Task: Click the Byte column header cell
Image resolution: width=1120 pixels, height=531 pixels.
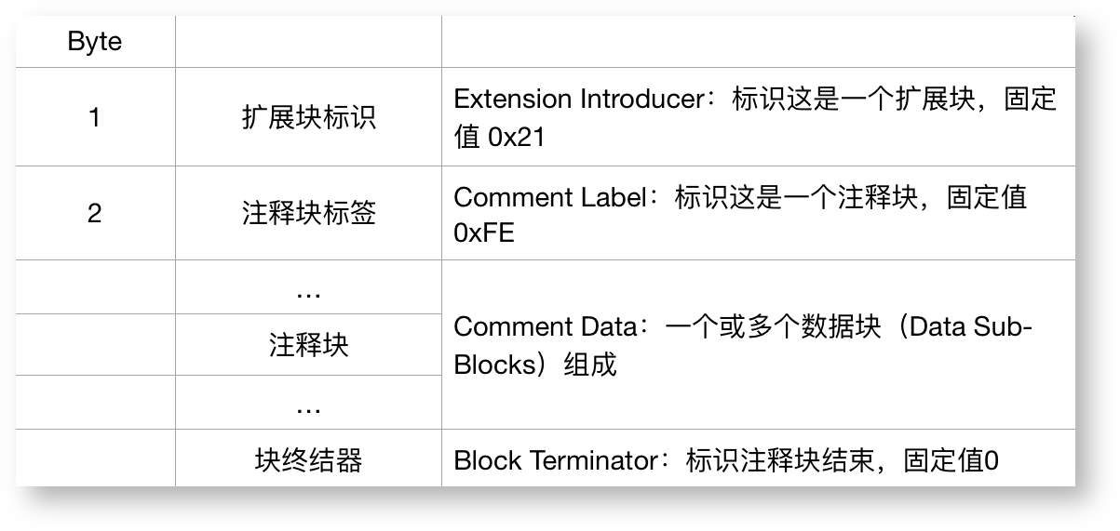Action: pos(95,43)
